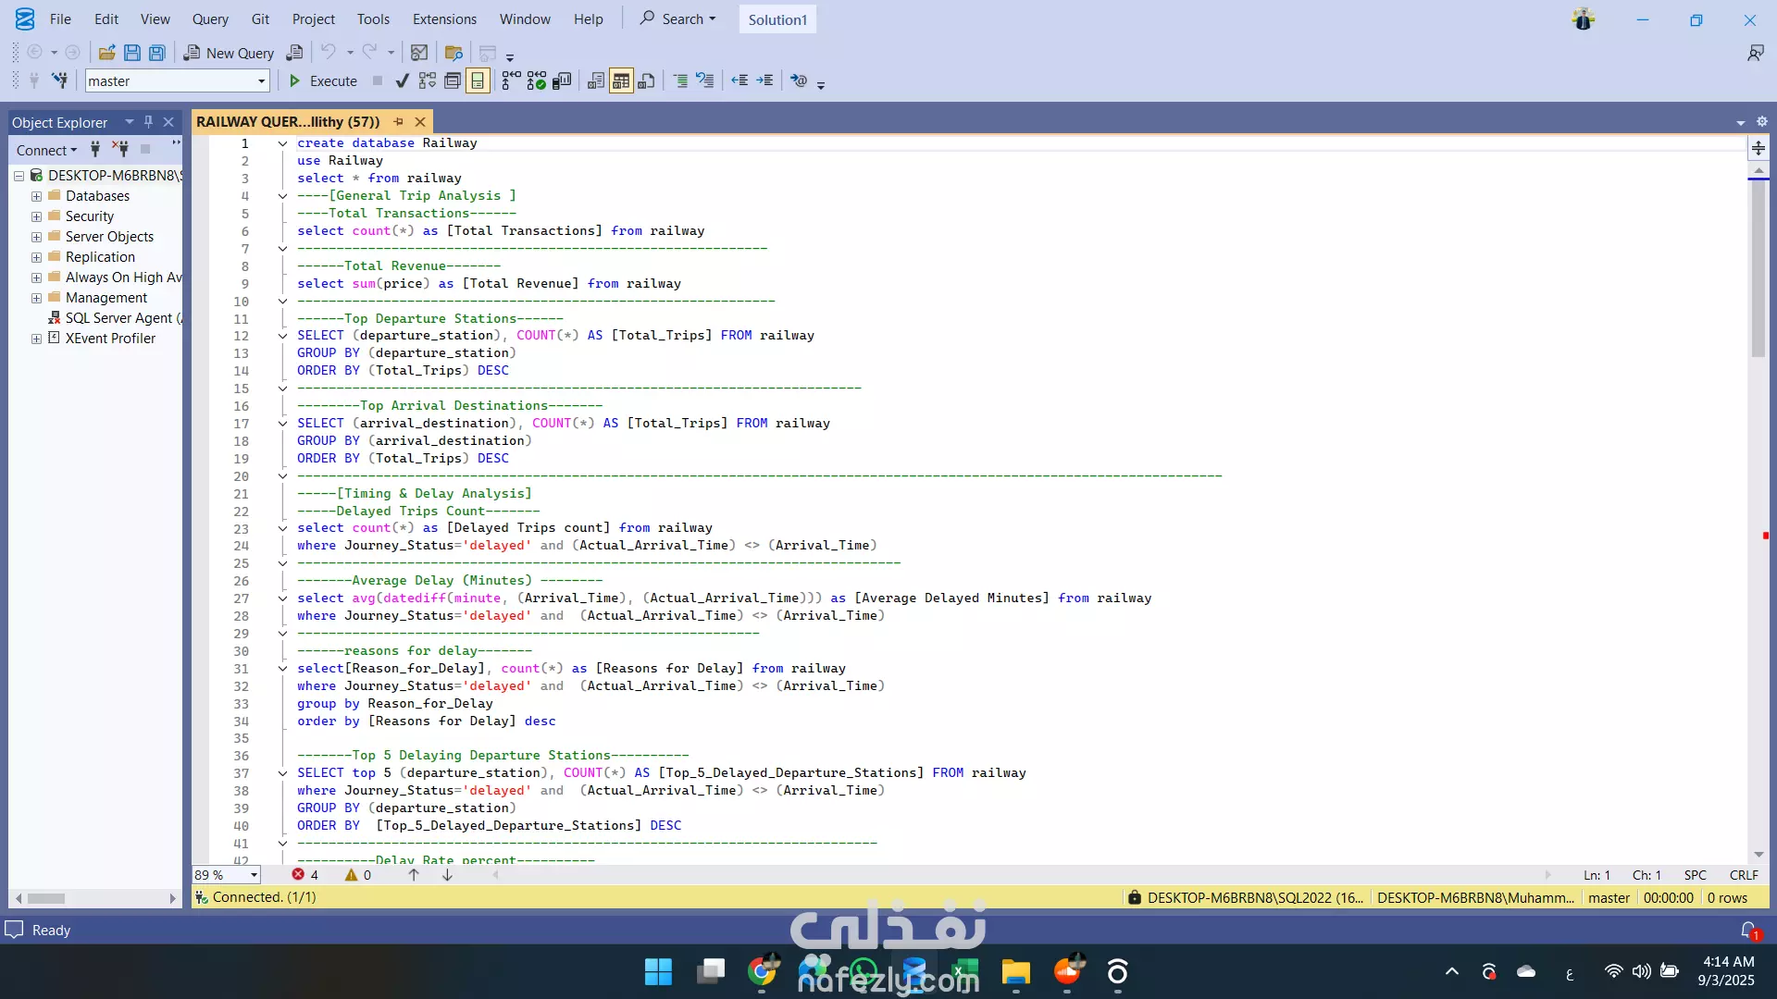Viewport: 1777px width, 999px height.
Task: Open the Tools menu
Action: (x=373, y=19)
